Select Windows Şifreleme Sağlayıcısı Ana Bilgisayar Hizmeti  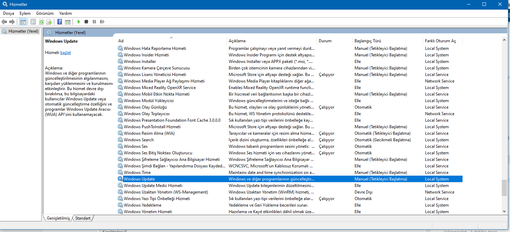coord(290,159)
